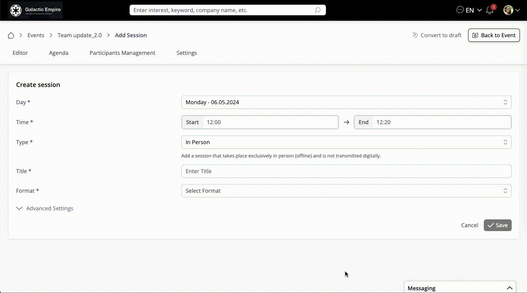Click the Back to Event button
This screenshot has height=293, width=527.
tap(494, 35)
